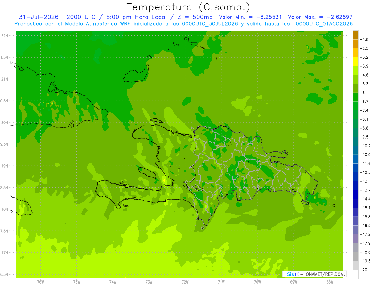The image size is (370, 286).
Task: Click the "18N" latitude label
Action: 5,209
